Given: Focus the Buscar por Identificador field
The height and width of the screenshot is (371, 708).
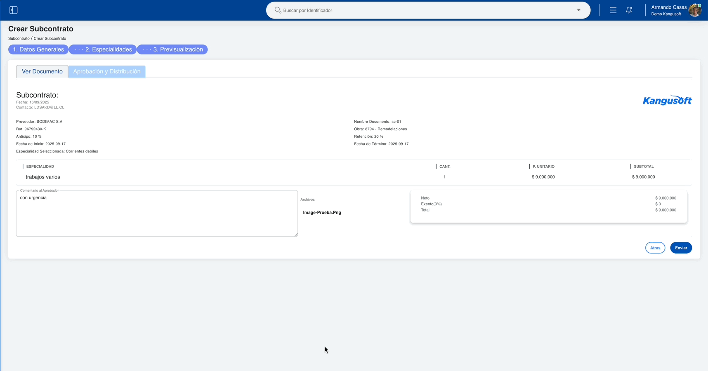Looking at the screenshot, I should pos(428,10).
